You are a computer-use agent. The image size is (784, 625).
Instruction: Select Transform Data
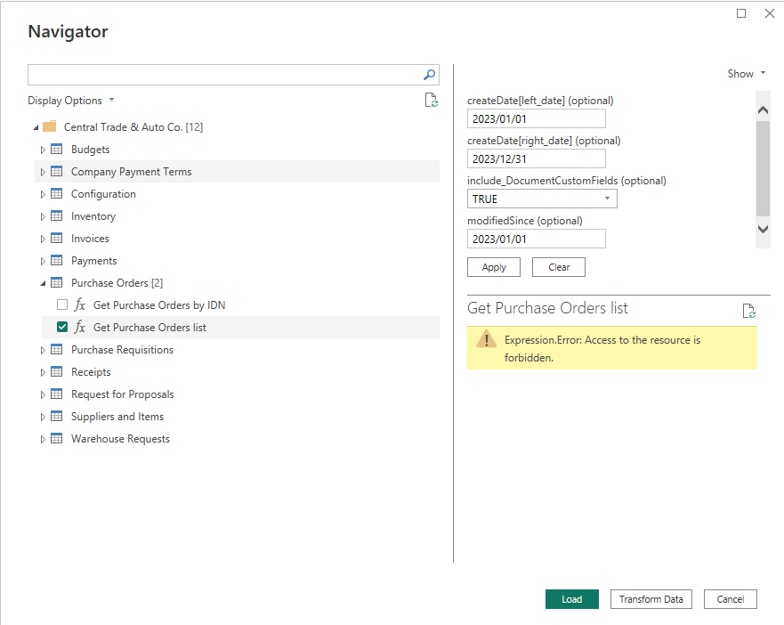pyautogui.click(x=651, y=599)
